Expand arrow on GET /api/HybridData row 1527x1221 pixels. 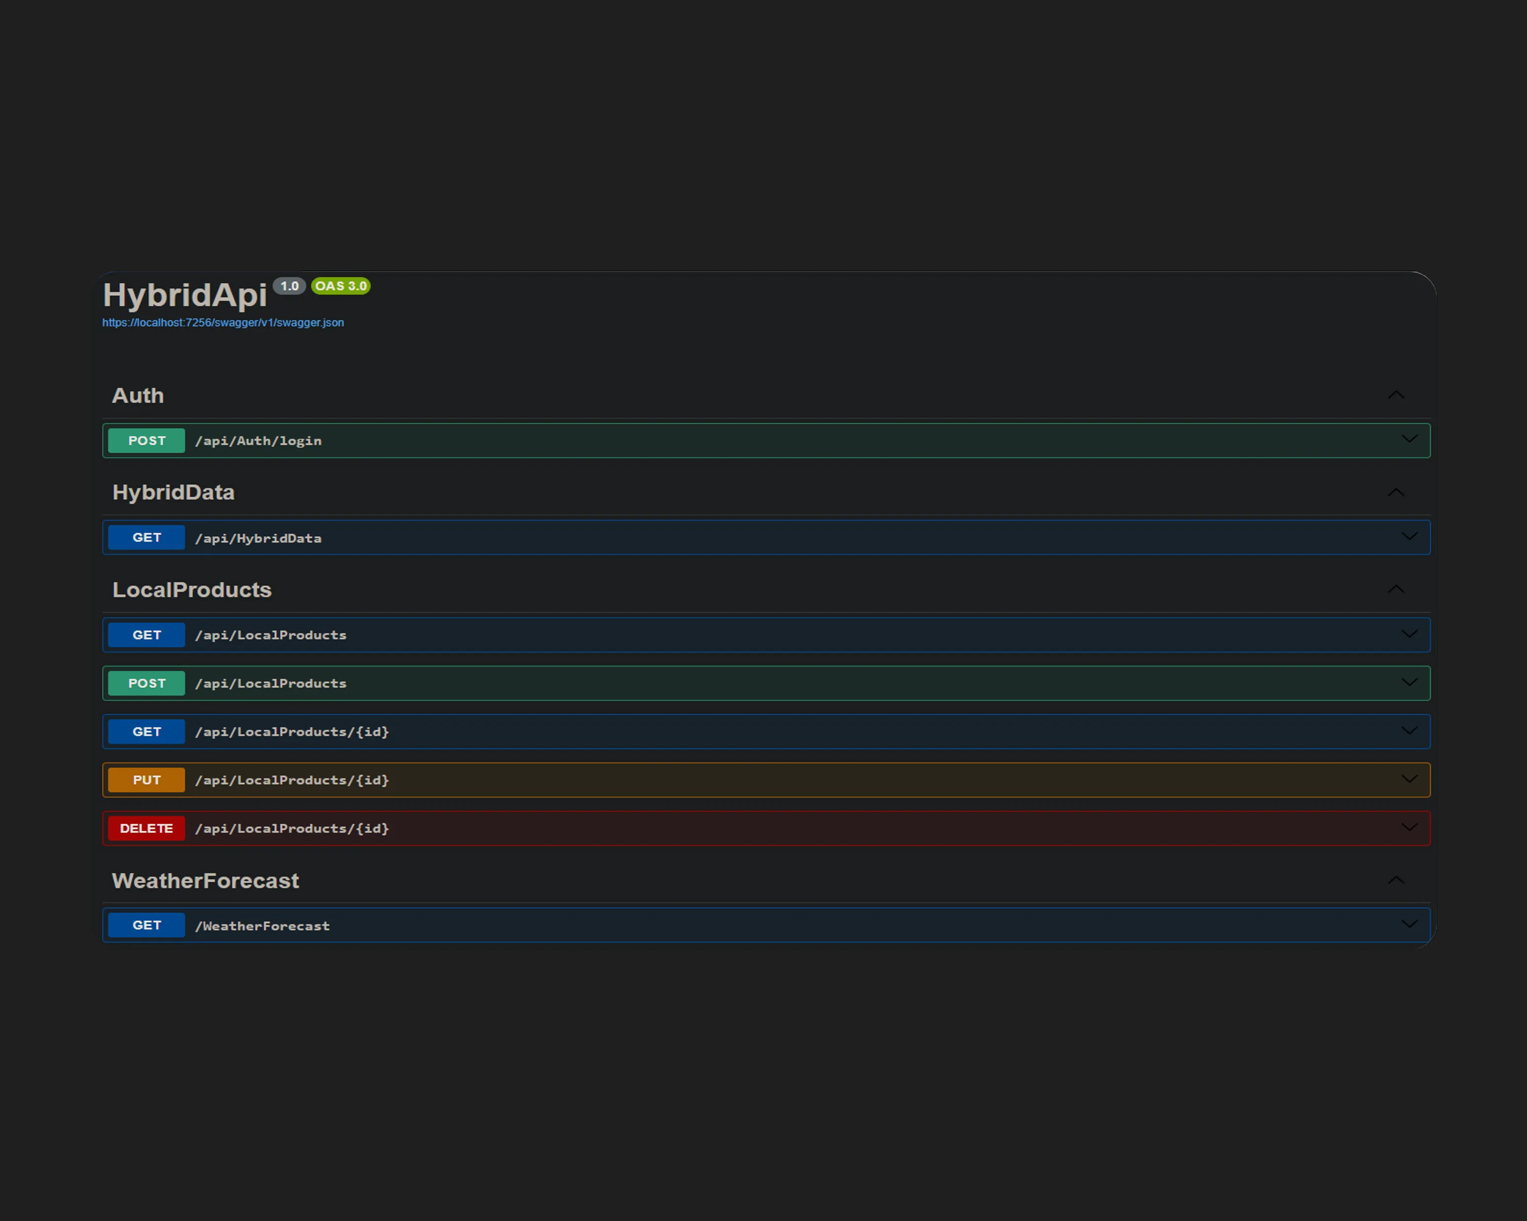[x=1409, y=537]
